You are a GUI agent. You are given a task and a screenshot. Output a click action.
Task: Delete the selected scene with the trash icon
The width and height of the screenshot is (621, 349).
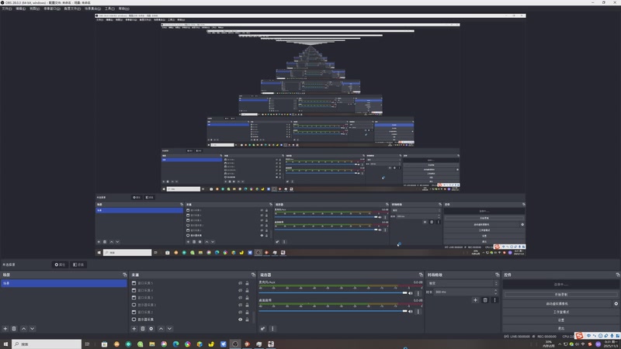[x=14, y=328]
